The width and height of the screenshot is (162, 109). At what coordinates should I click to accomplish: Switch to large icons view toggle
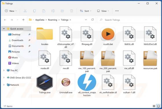coord(159,106)
